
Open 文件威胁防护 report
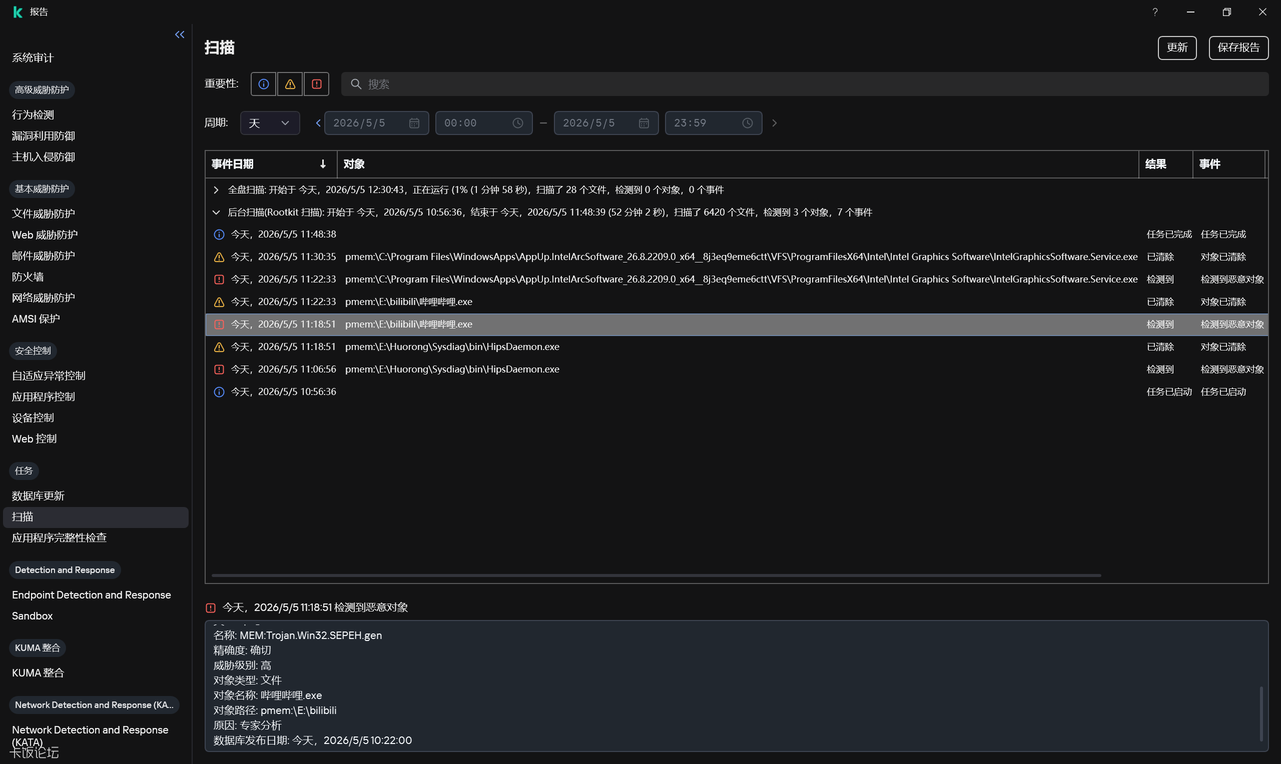click(43, 213)
